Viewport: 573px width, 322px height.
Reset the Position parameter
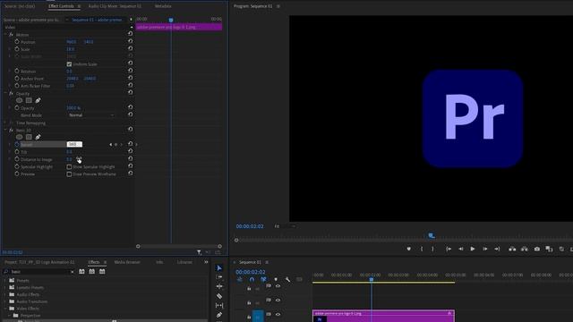pyautogui.click(x=130, y=41)
